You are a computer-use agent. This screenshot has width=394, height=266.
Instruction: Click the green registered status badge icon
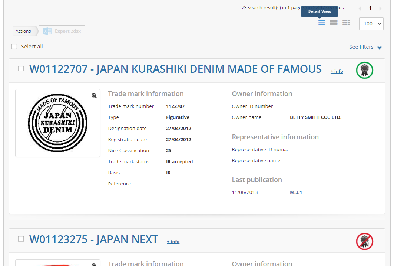(364, 70)
